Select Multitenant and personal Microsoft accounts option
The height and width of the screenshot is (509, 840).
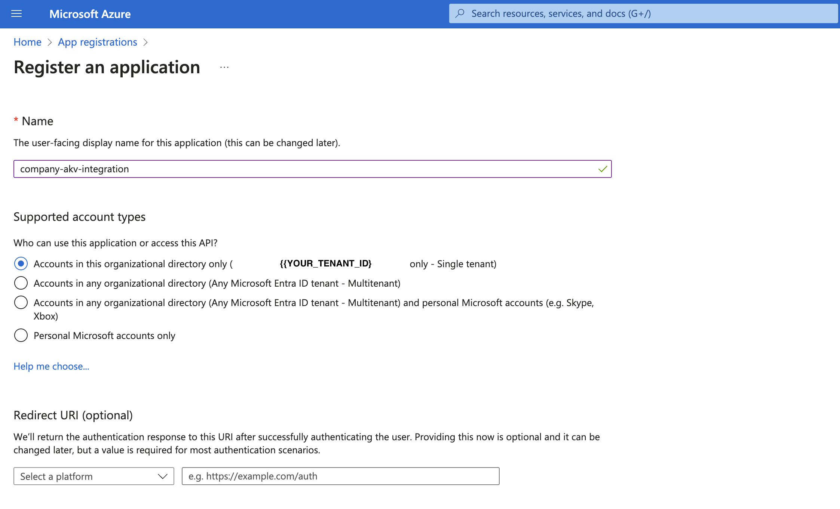pyautogui.click(x=21, y=302)
